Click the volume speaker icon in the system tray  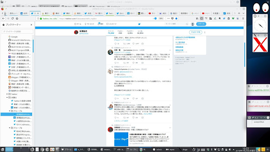229,149
